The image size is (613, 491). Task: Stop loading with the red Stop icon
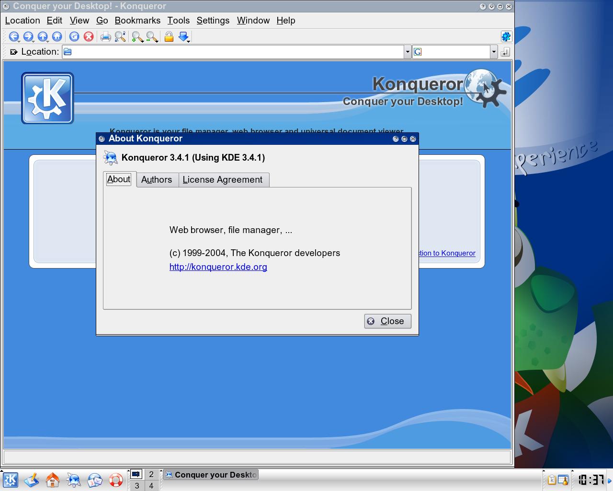coord(89,36)
